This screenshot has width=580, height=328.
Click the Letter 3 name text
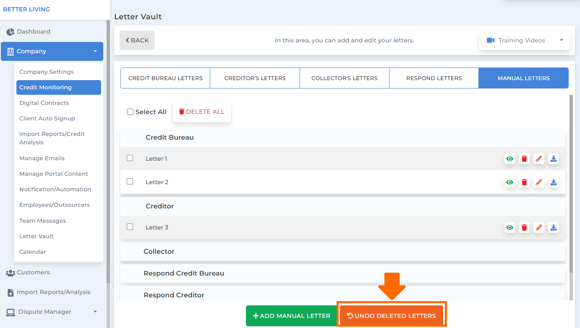click(157, 227)
